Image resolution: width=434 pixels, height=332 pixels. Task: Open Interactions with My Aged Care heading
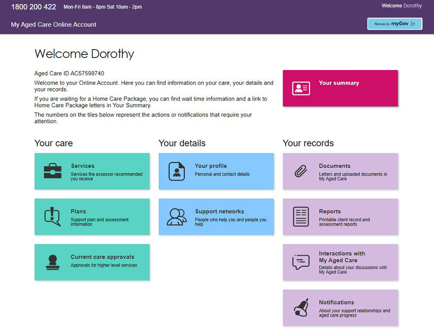tap(342, 257)
